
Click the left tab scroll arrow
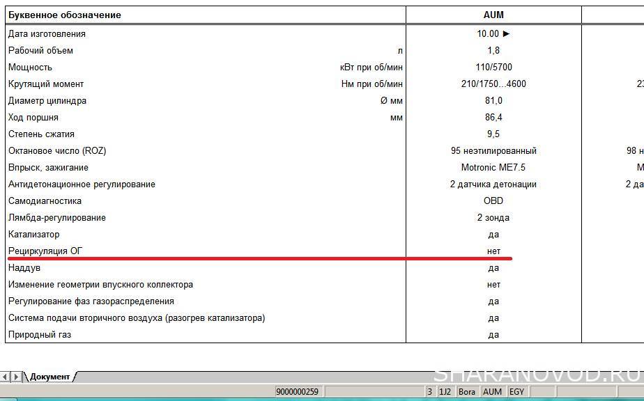(x=5, y=377)
